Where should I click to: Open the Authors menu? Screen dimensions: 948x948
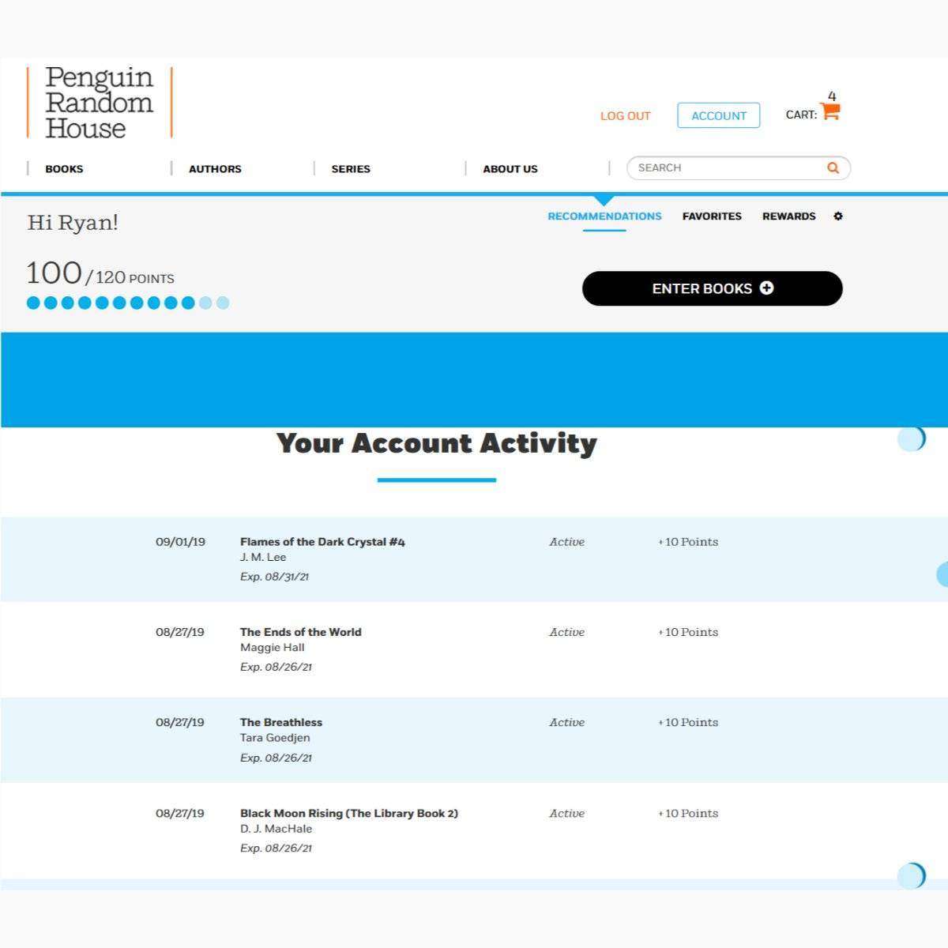pos(215,169)
